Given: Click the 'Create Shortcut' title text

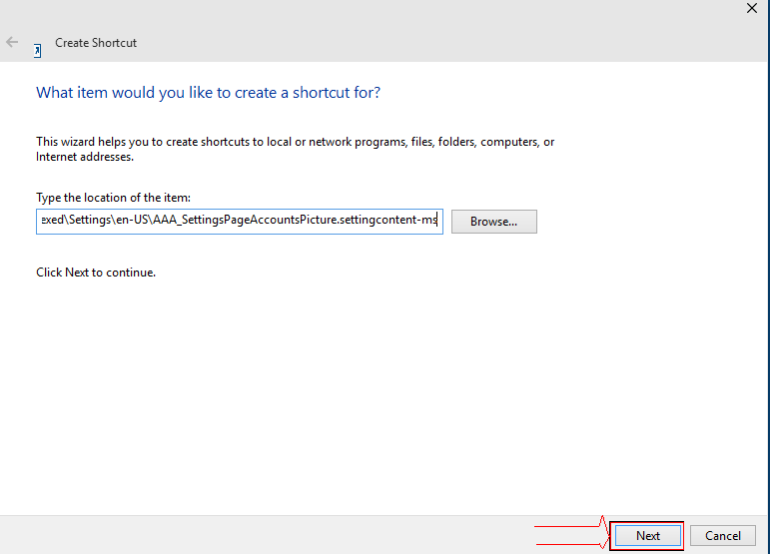Looking at the screenshot, I should pyautogui.click(x=96, y=43).
